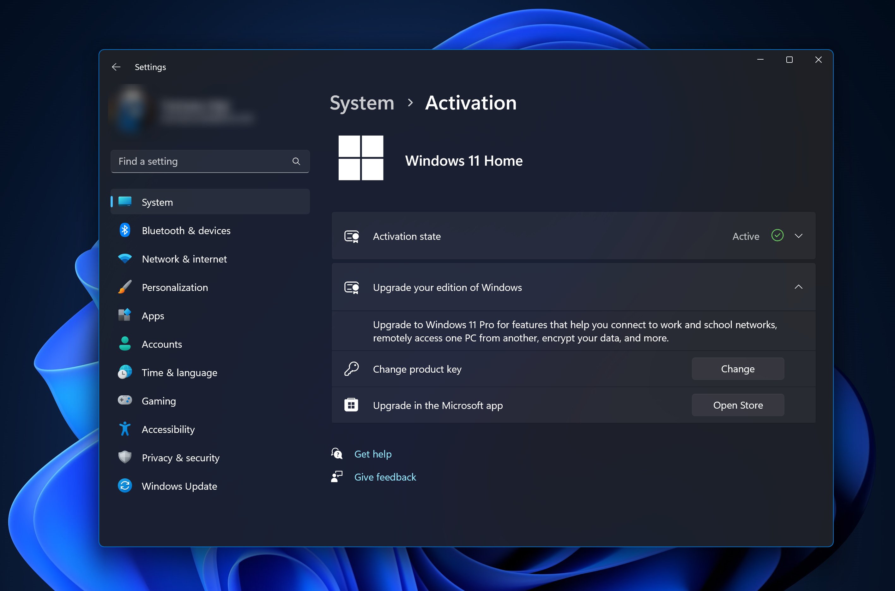Open the Get help link
The width and height of the screenshot is (895, 591).
click(373, 454)
